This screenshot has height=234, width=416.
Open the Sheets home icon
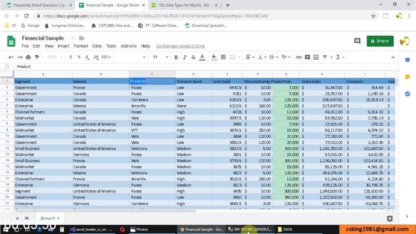tap(11, 42)
